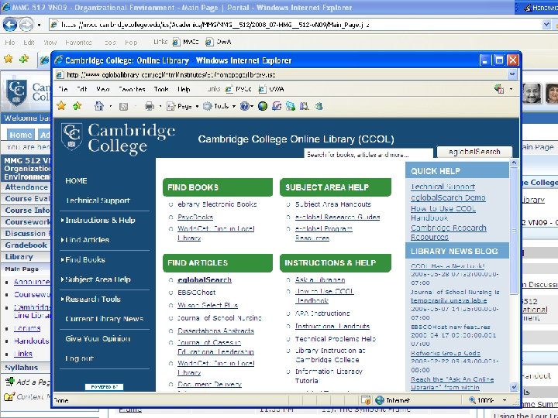Click the Ask a Librarian link

click(320, 279)
